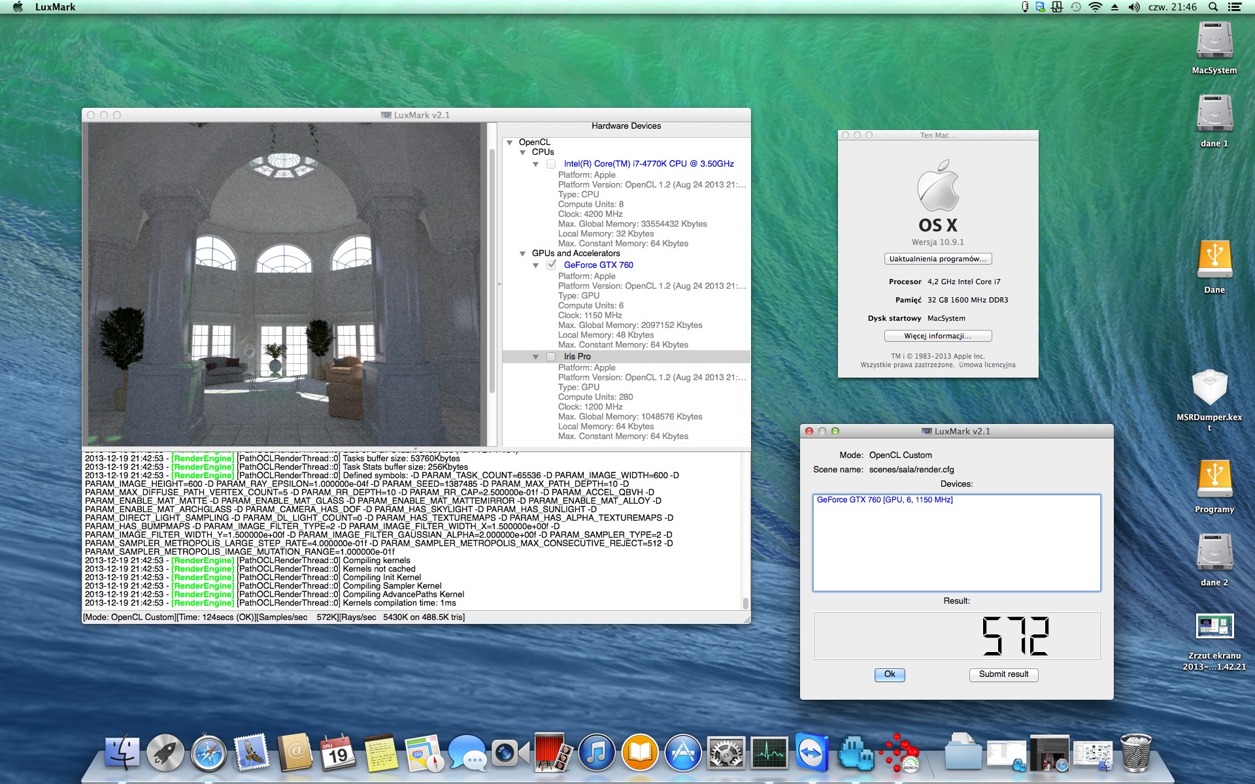
Task: Open the Wi-Fi menu bar status
Action: click(1095, 7)
